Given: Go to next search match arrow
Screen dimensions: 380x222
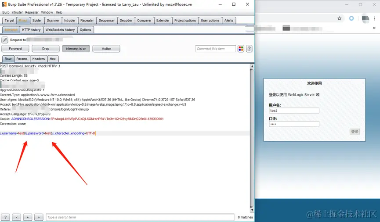Looking at the screenshot, I should (39, 217).
